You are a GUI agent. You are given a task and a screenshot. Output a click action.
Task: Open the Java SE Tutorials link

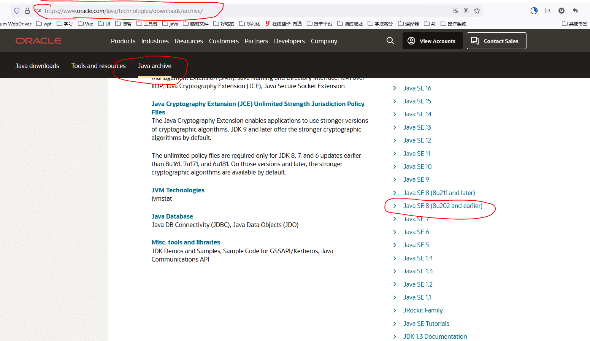click(426, 324)
